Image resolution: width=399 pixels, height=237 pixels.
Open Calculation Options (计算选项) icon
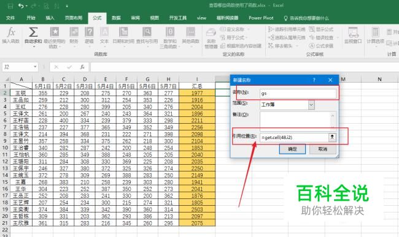tap(375, 32)
